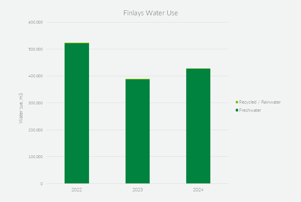The height and width of the screenshot is (202, 301).
Task: Click the 600,000 y-axis label
Action: tap(36, 22)
